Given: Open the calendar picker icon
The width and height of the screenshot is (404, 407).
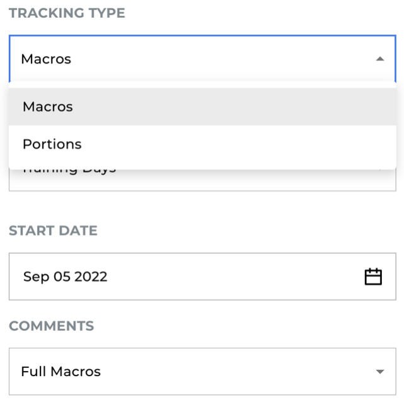Looking at the screenshot, I should pyautogui.click(x=373, y=277).
